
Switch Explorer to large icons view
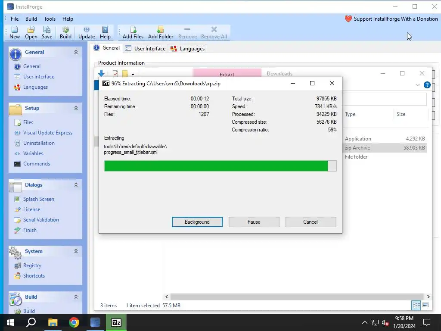[425, 305]
